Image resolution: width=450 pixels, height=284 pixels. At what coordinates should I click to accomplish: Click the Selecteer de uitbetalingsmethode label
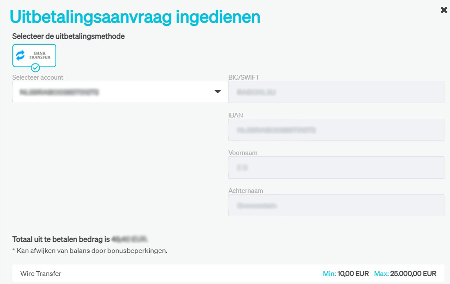(x=68, y=37)
